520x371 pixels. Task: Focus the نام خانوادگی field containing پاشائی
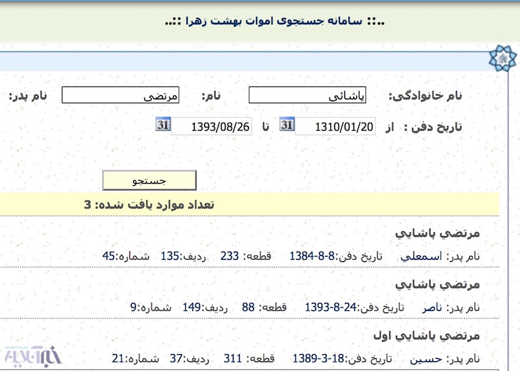pyautogui.click(x=307, y=95)
